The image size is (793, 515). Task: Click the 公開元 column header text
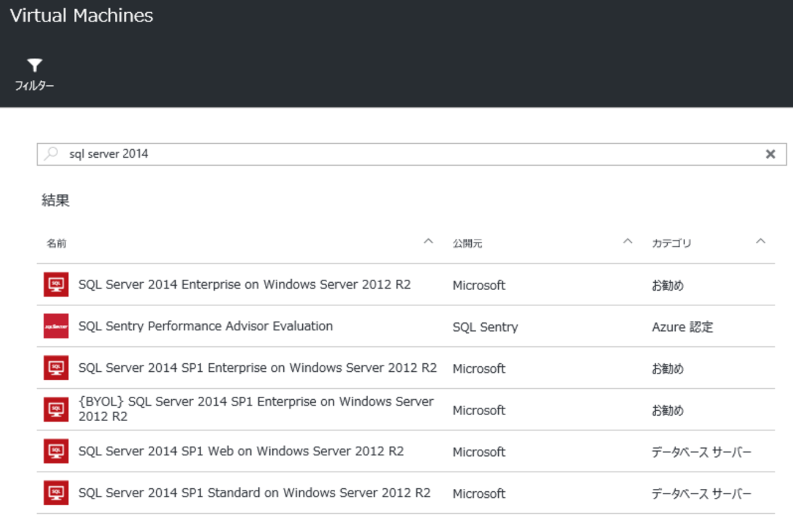[x=468, y=243]
